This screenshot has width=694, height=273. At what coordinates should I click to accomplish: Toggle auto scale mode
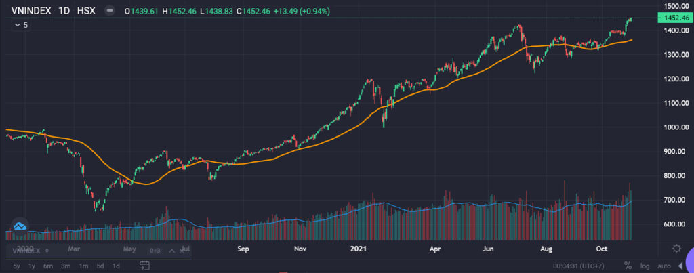pyautogui.click(x=664, y=266)
